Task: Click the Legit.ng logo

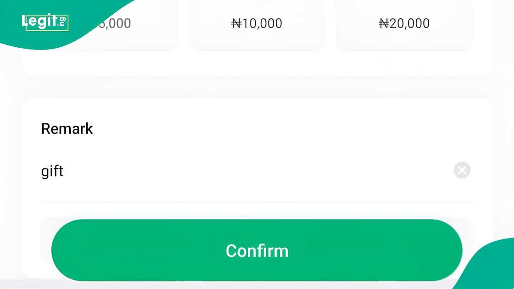Action: coord(45,22)
